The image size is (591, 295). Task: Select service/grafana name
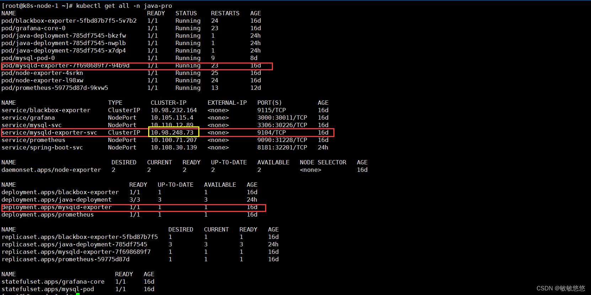point(28,118)
